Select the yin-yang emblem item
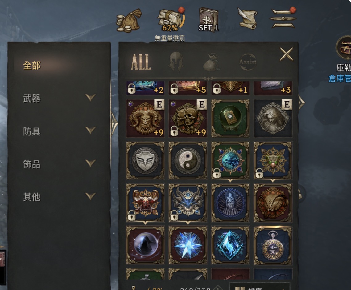 (x=188, y=160)
